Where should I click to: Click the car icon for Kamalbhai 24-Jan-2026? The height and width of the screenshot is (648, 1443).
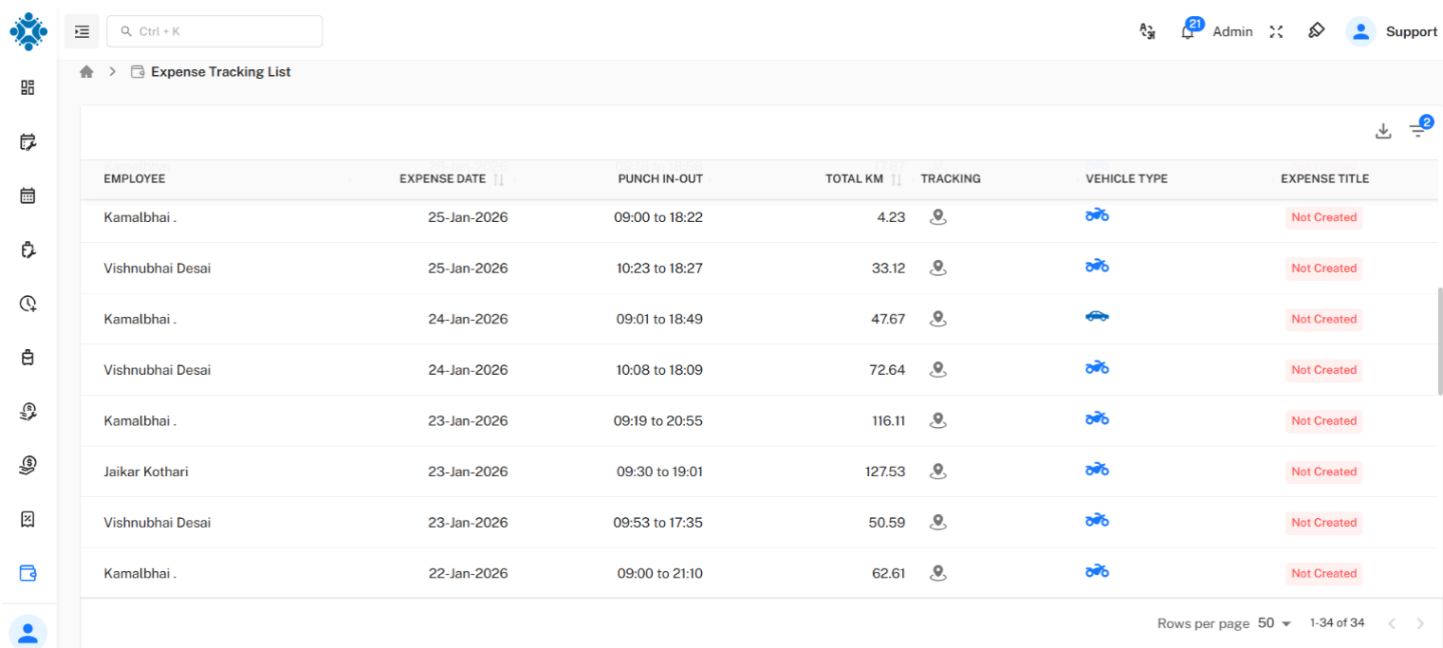(1097, 317)
